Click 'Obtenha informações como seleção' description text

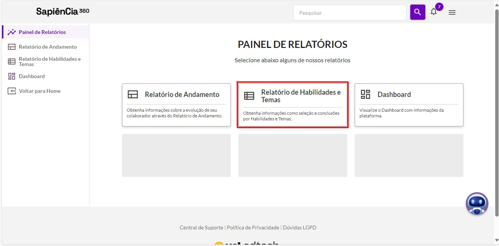point(291,116)
